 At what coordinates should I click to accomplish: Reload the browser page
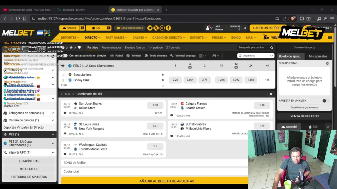tap(18, 19)
